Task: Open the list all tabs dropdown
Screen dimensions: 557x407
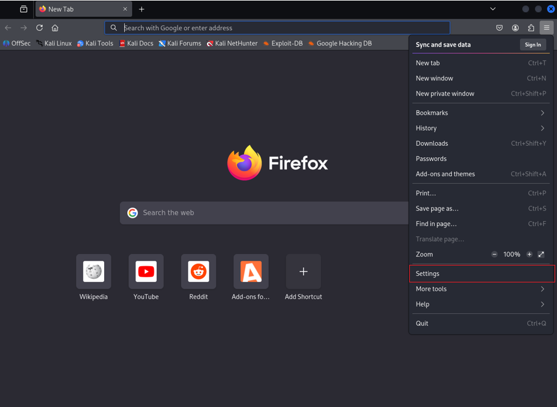Action: (493, 9)
